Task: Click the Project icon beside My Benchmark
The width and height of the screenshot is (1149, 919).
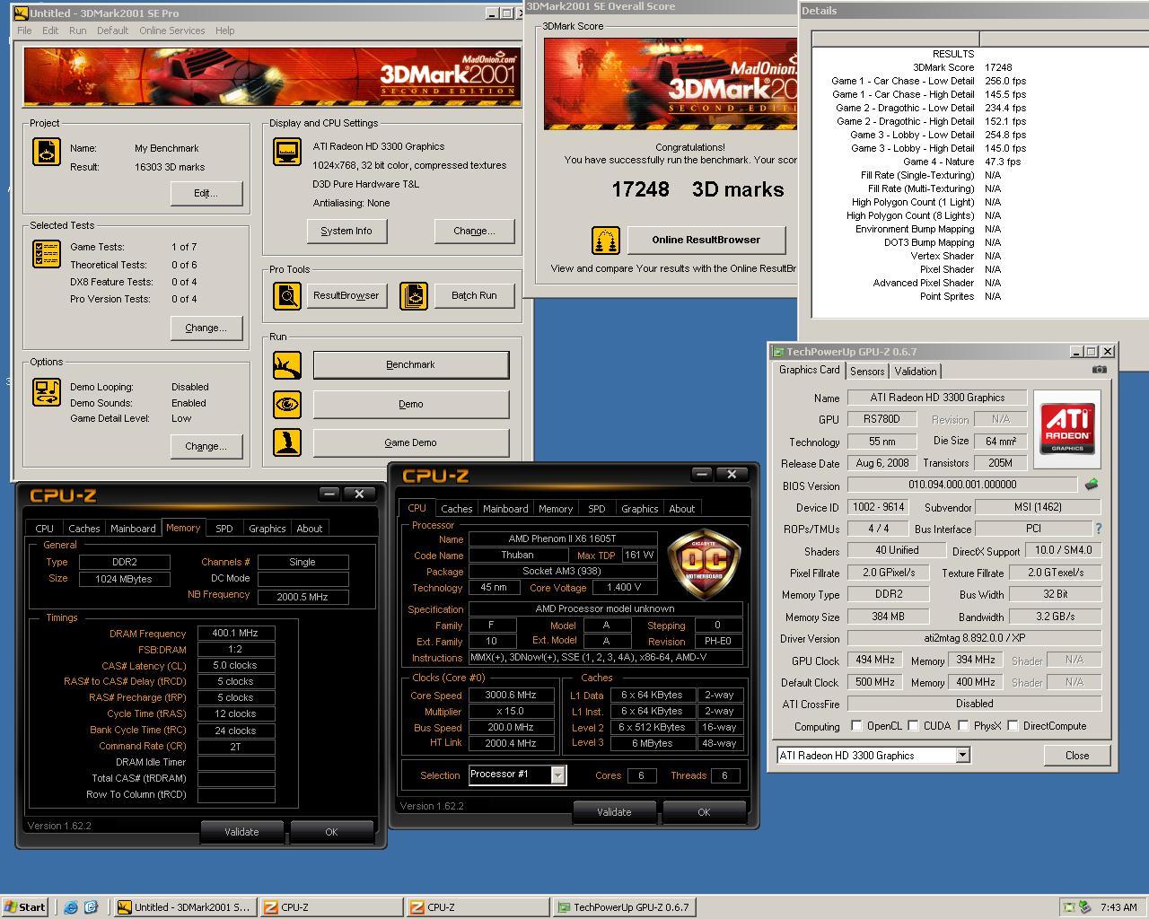Action: [x=47, y=152]
